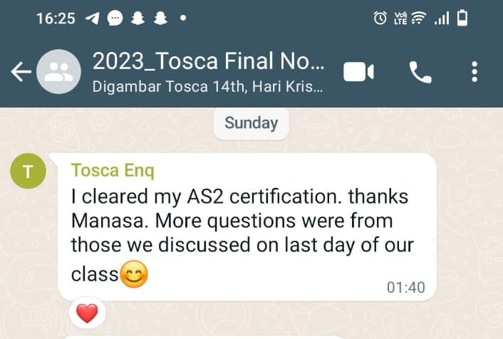This screenshot has height=339, width=503.
Task: Tap the Wi-Fi status icon
Action: tap(419, 18)
